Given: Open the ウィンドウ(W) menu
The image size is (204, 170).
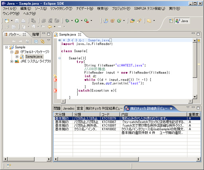Looking at the screenshot, I should click(x=11, y=14).
